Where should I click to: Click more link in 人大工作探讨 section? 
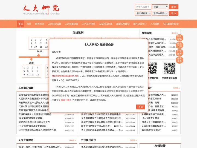click(x=73, y=140)
